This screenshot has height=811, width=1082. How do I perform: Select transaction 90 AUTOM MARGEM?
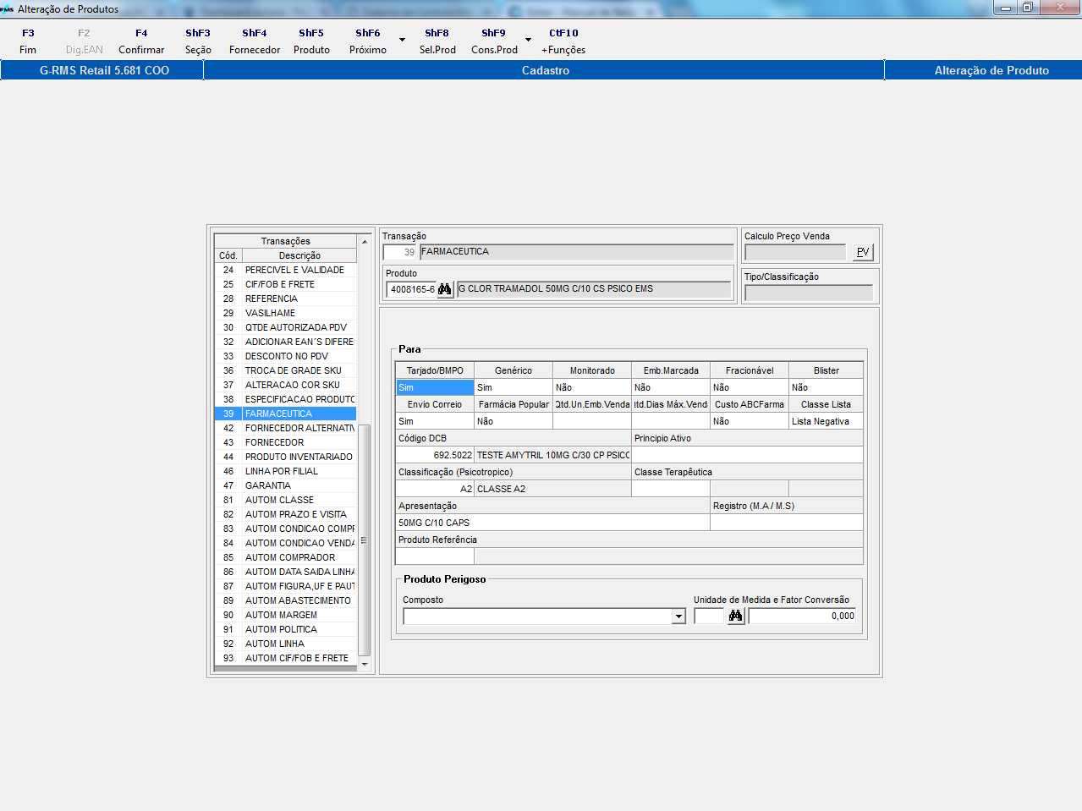pyautogui.click(x=285, y=615)
